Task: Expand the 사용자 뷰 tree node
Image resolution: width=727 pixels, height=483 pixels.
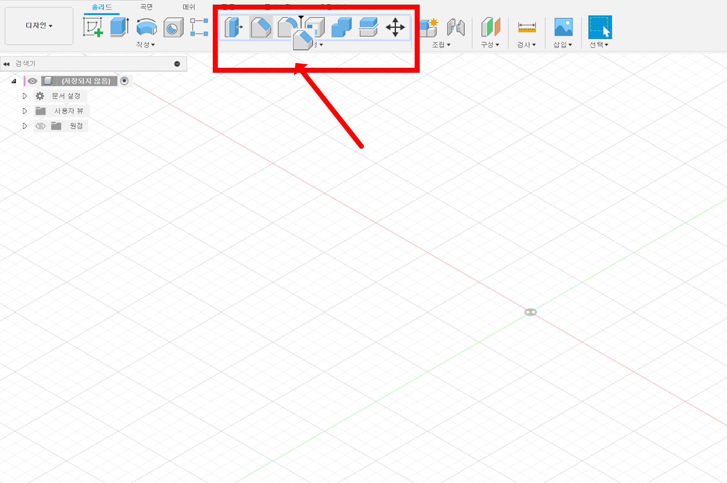Action: pos(25,111)
